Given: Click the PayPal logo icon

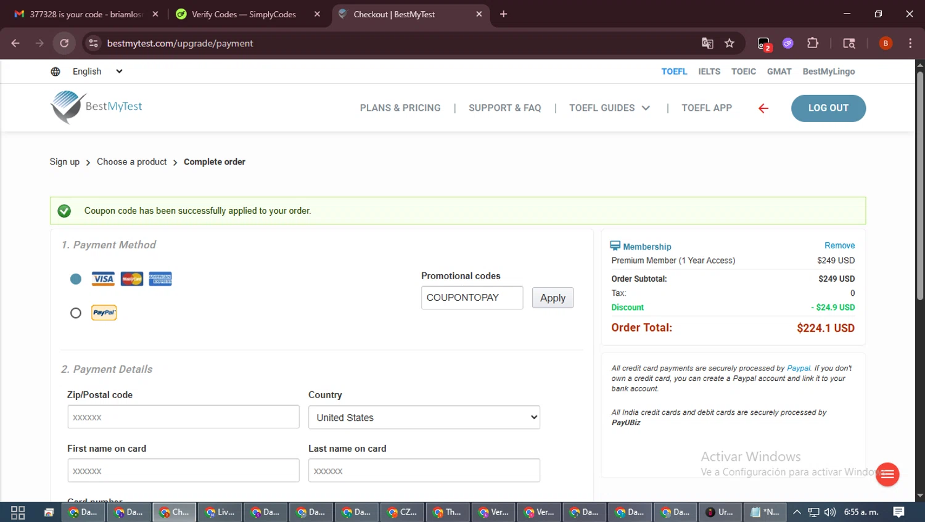Looking at the screenshot, I should pos(104,312).
